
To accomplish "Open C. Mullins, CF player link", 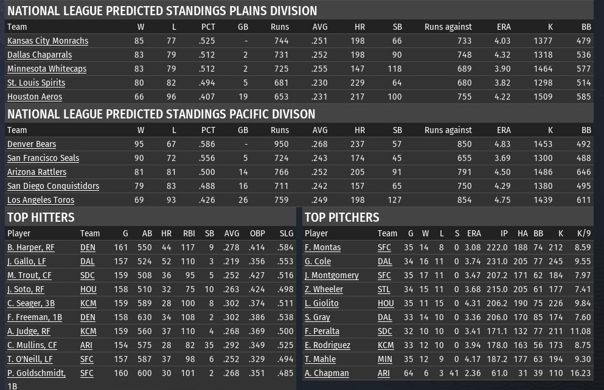I will click(32, 345).
